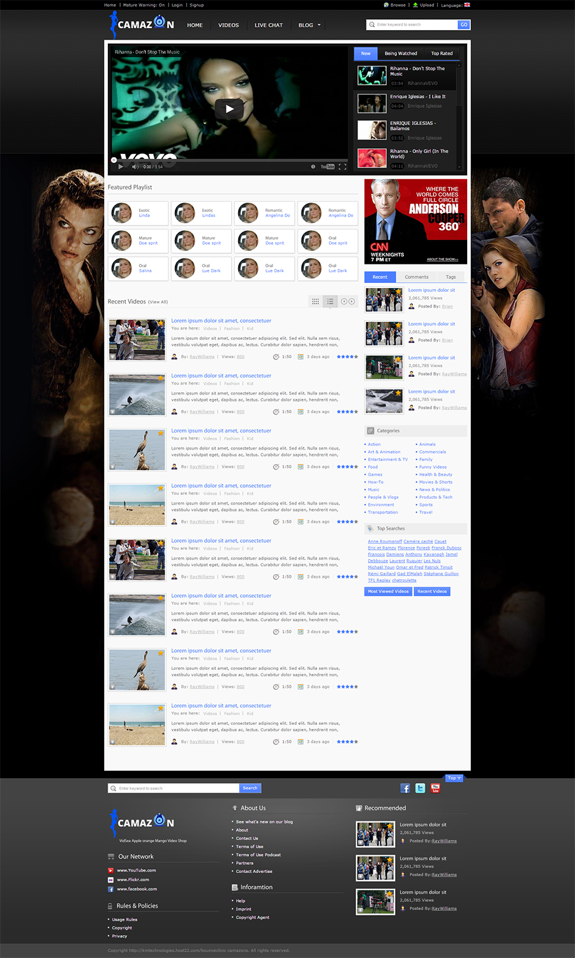Click the Animals category link

(x=428, y=444)
